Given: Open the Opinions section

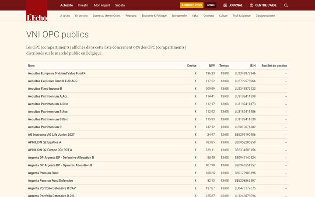Looking at the screenshot, I should 209,16.
